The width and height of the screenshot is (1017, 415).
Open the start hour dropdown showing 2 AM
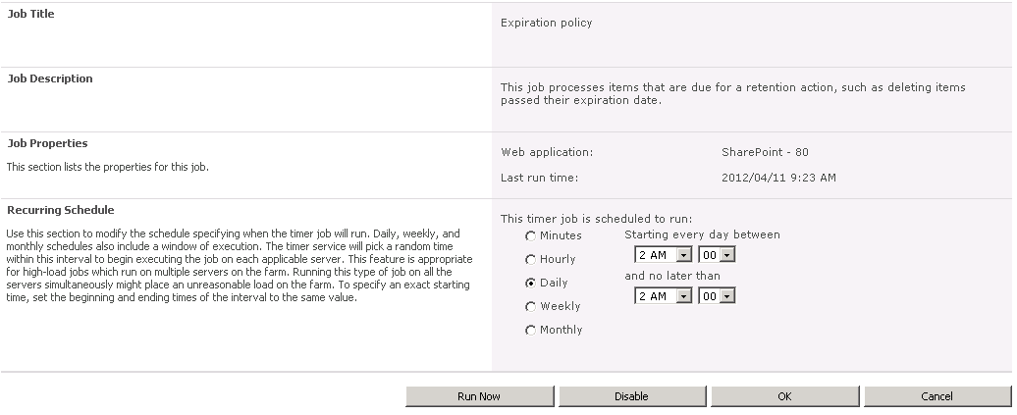coord(663,255)
